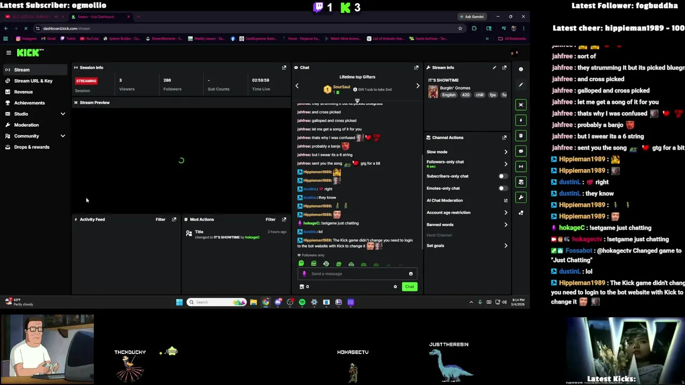Open the shop icon below message box

302,287
